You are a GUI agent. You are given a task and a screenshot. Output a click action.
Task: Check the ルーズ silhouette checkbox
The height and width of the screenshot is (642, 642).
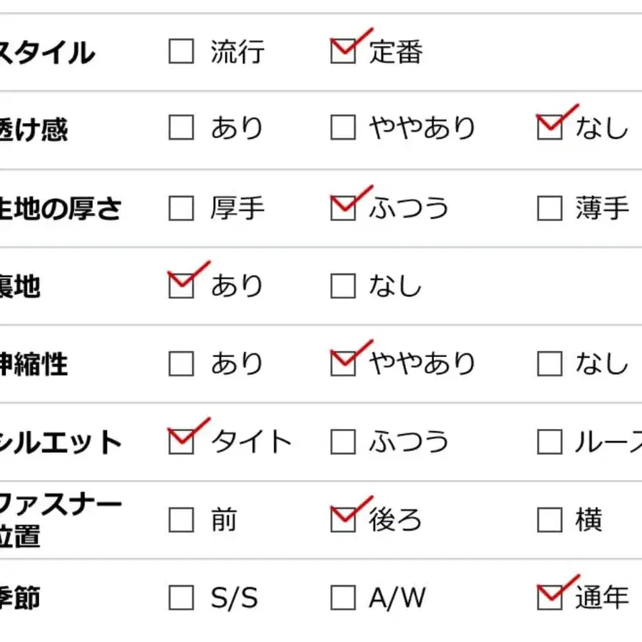coord(550,442)
